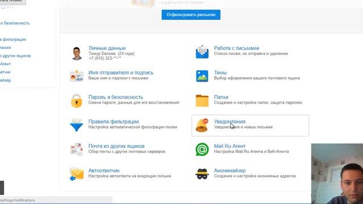
Task: Open Почта из других ящиков link
Action: point(116,146)
